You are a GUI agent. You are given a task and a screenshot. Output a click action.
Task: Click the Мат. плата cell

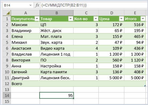coord(57,37)
